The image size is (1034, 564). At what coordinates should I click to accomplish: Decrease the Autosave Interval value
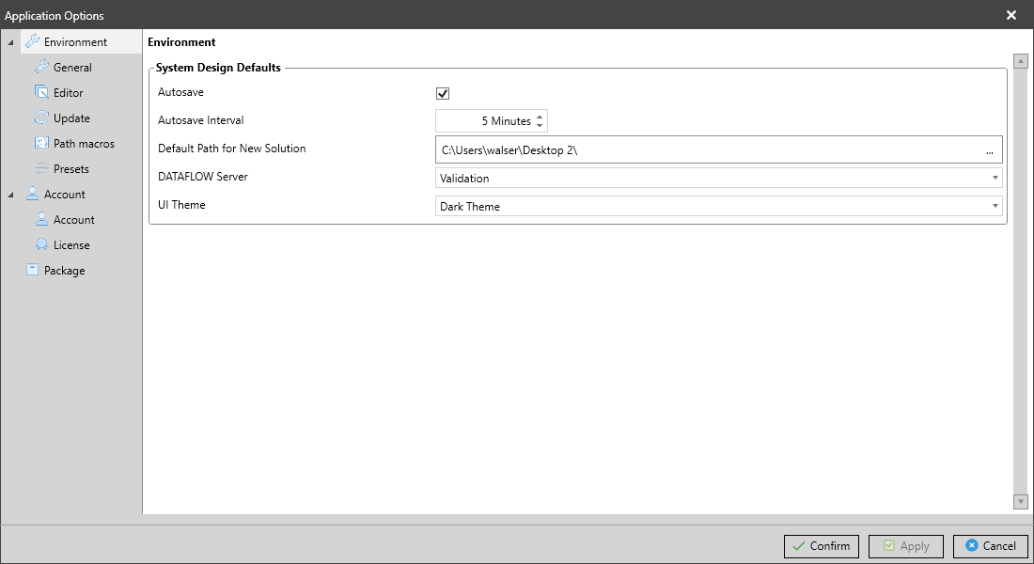540,125
